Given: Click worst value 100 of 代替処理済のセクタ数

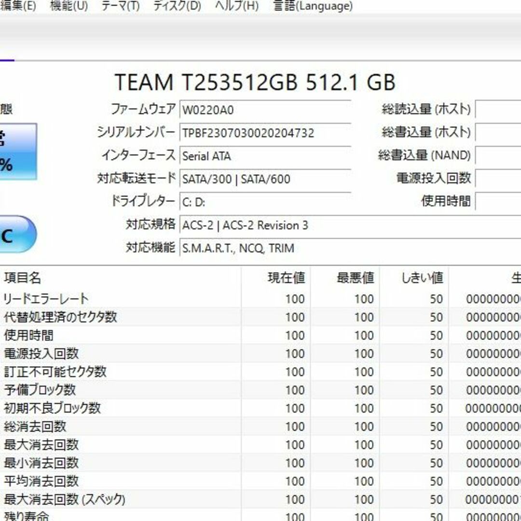Looking at the screenshot, I should 364,317.
